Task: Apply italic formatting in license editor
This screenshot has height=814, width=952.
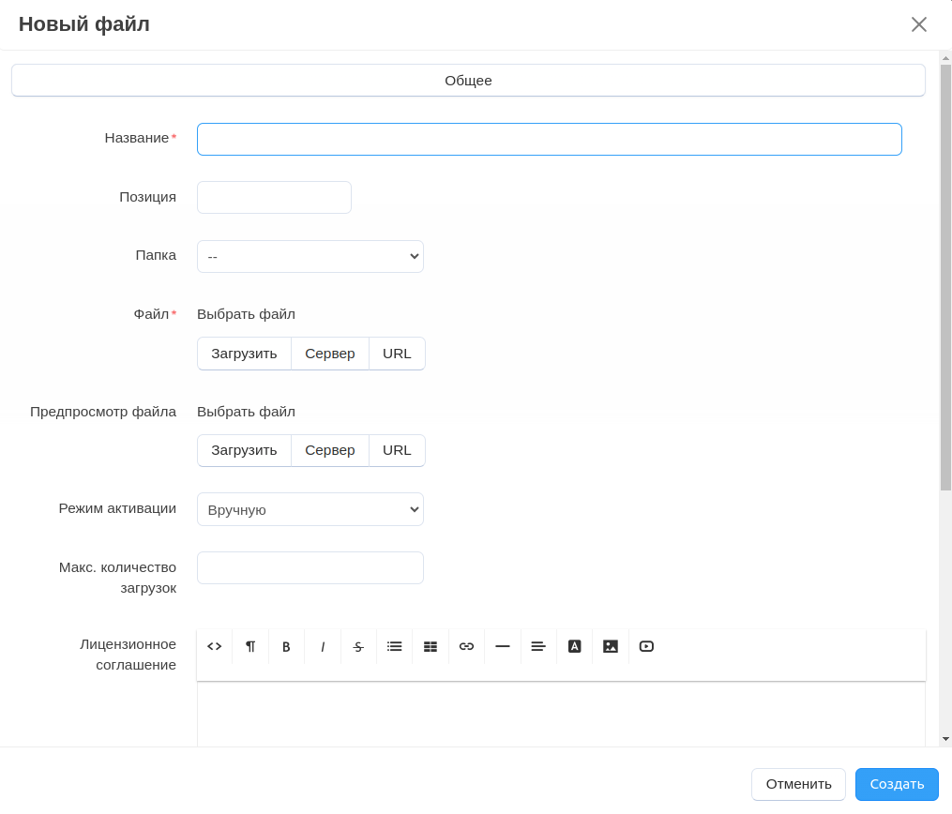Action: click(x=323, y=646)
